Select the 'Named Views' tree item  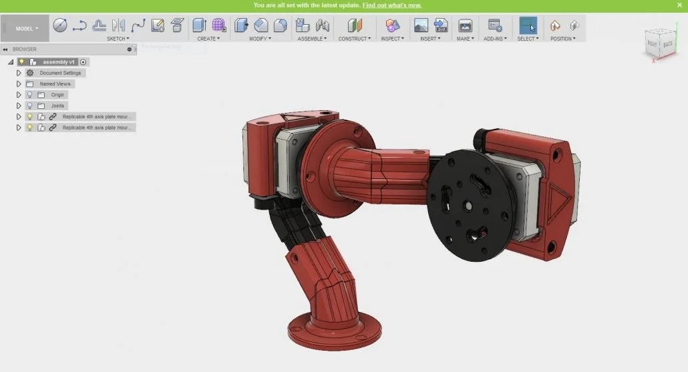click(x=55, y=83)
